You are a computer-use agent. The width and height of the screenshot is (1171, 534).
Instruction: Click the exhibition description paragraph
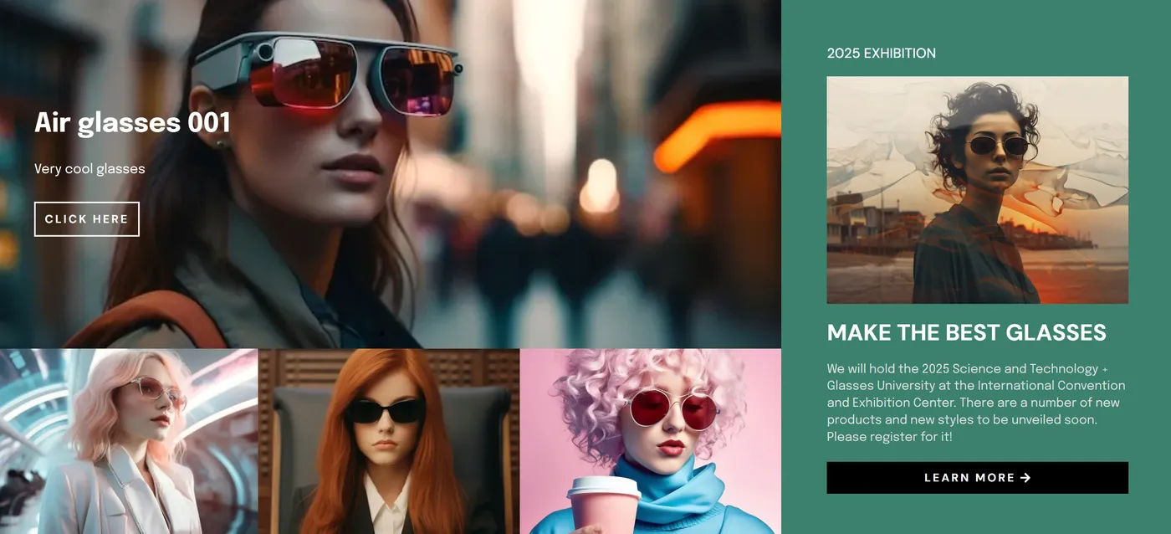(976, 403)
